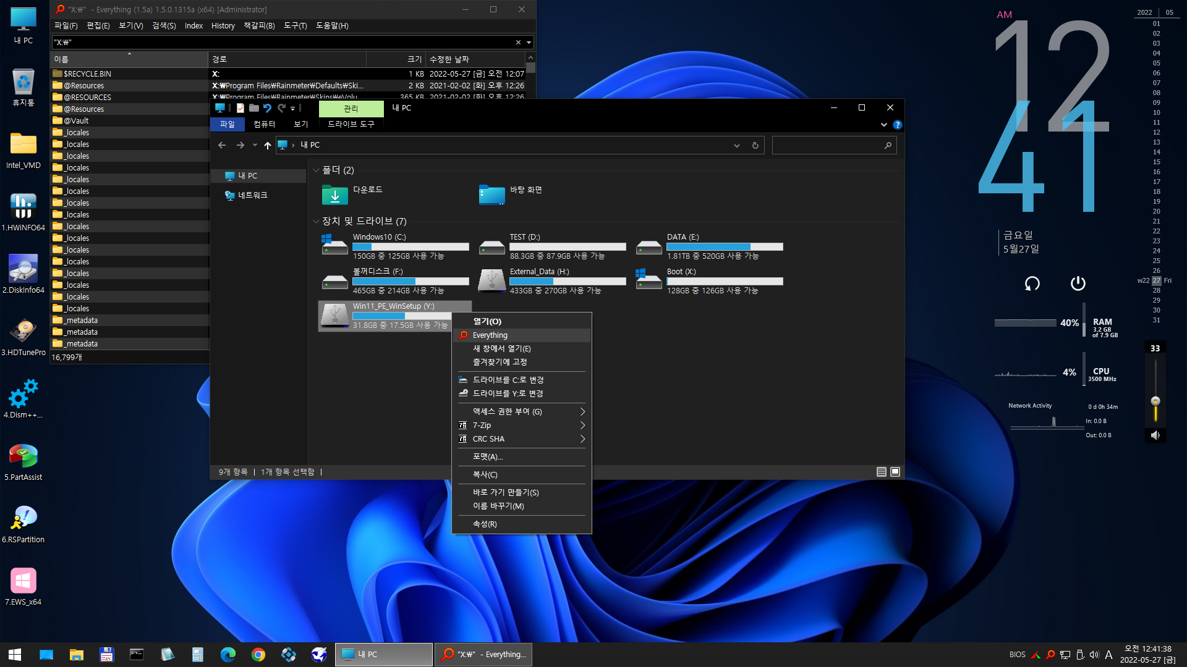Open the 다운로드 folder in Explorer
This screenshot has height=667, width=1187.
coord(352,195)
